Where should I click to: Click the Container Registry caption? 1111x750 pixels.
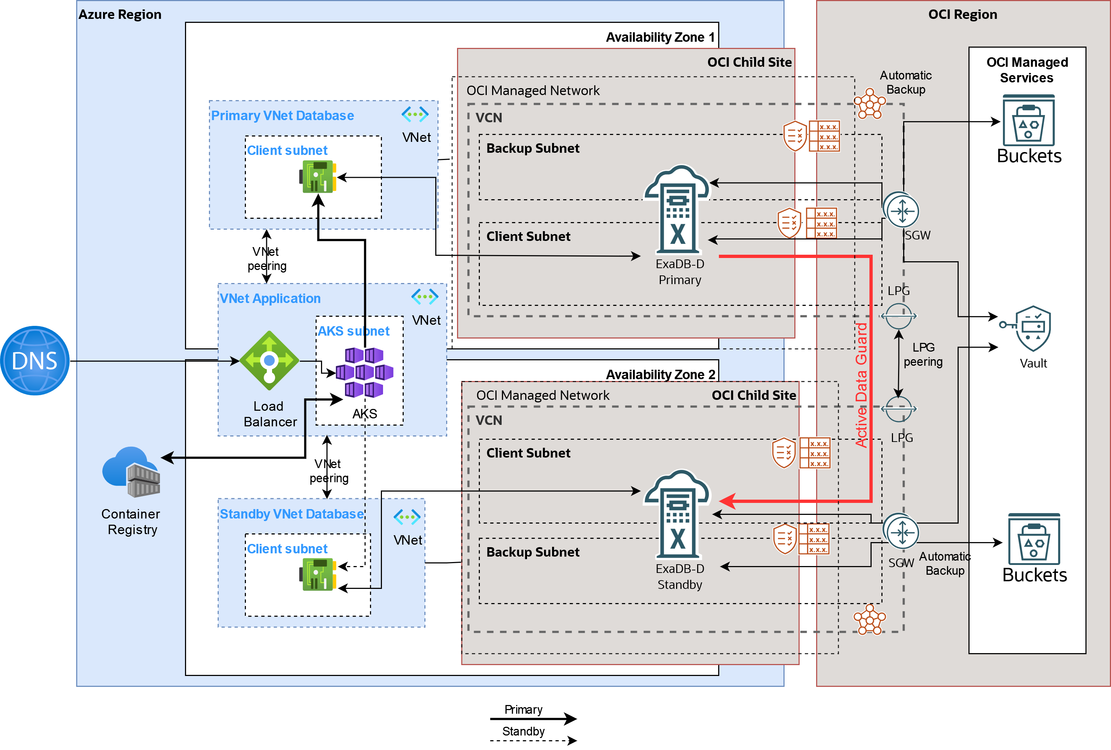(131, 522)
